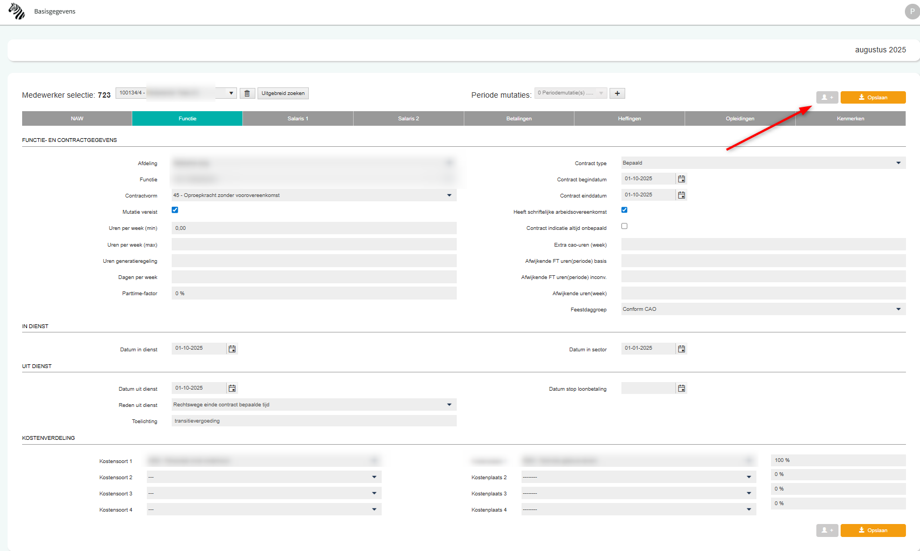The height and width of the screenshot is (551, 920).
Task: Add a period mutation with plus button
Action: 617,93
